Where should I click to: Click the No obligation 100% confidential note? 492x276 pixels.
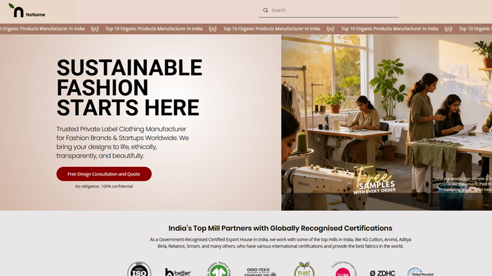(x=104, y=186)
